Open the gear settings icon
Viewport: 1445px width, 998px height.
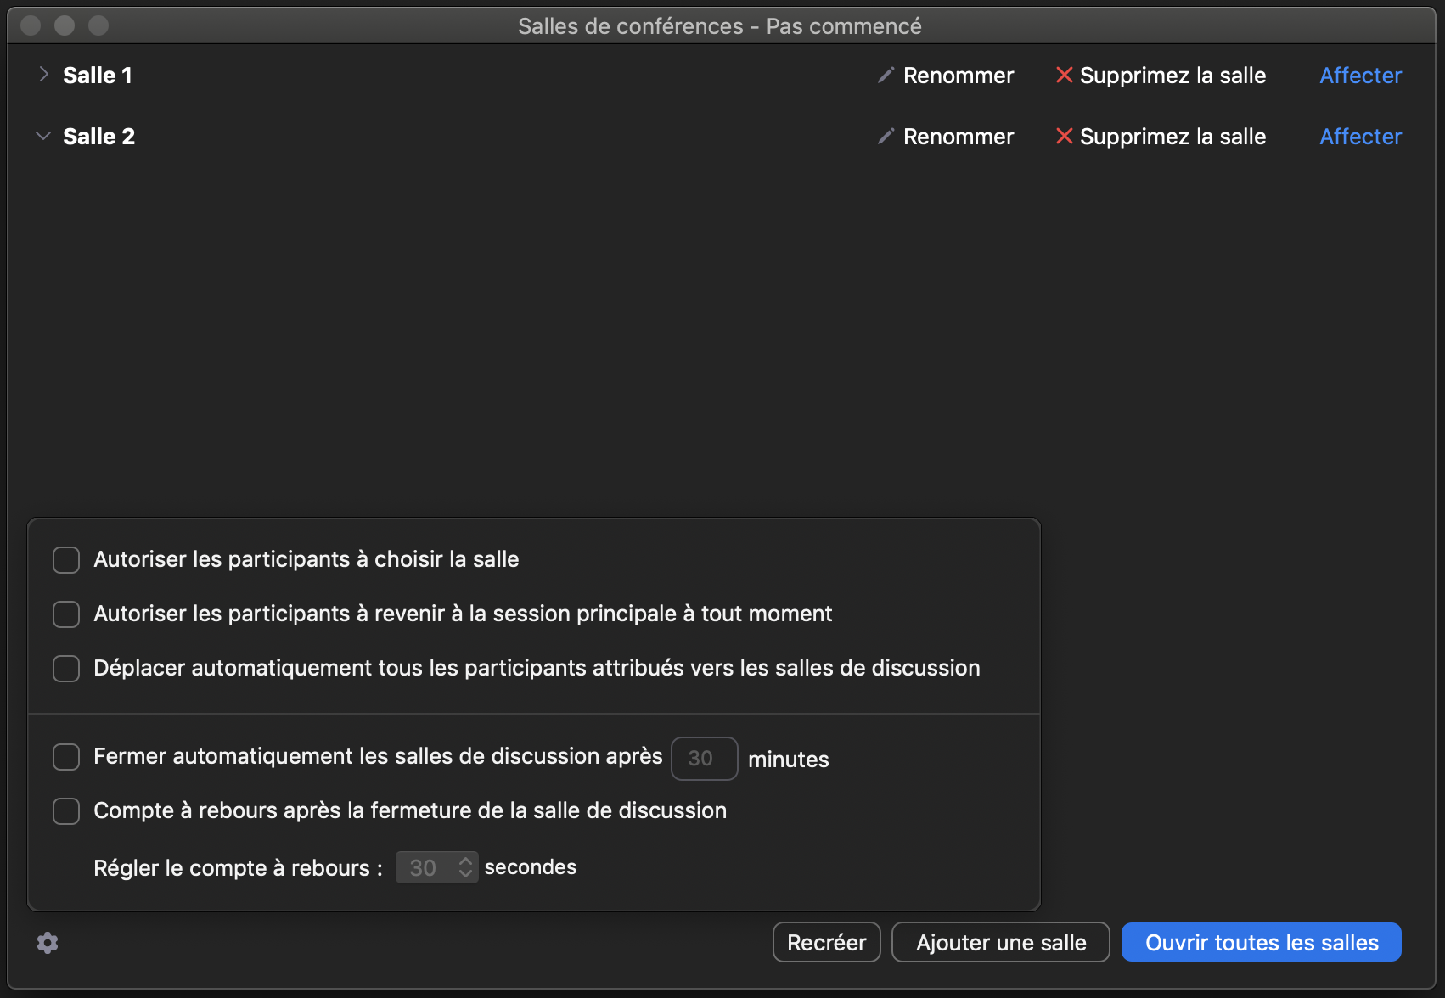pos(48,943)
